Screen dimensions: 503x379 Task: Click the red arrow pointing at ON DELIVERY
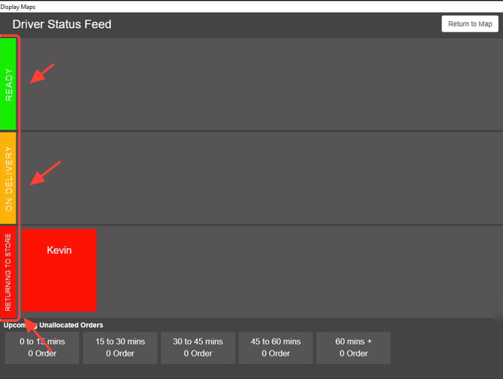(45, 173)
